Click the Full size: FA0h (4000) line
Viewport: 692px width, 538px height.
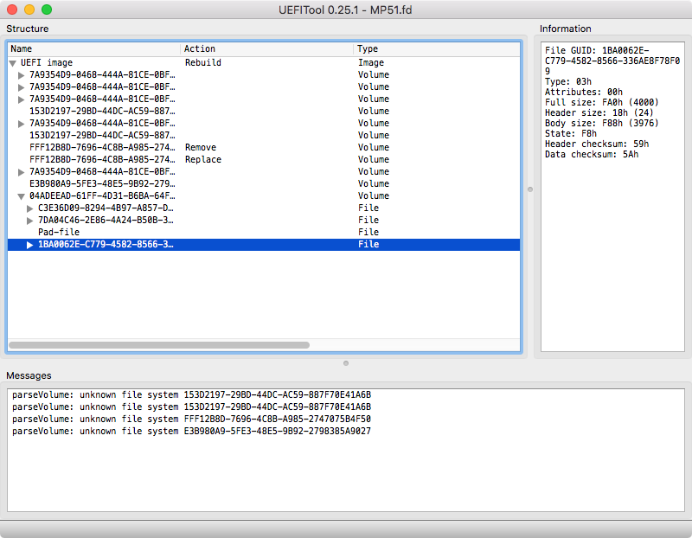(x=601, y=102)
